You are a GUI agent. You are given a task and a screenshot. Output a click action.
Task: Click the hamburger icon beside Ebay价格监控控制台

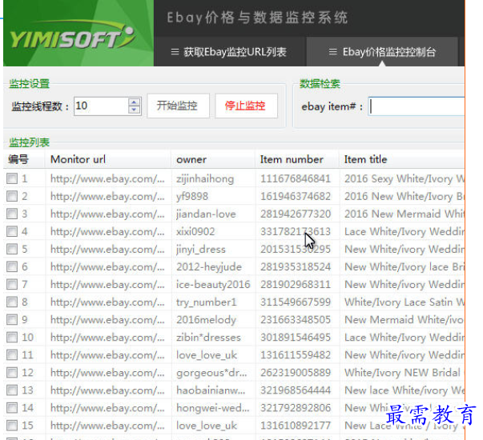point(332,52)
